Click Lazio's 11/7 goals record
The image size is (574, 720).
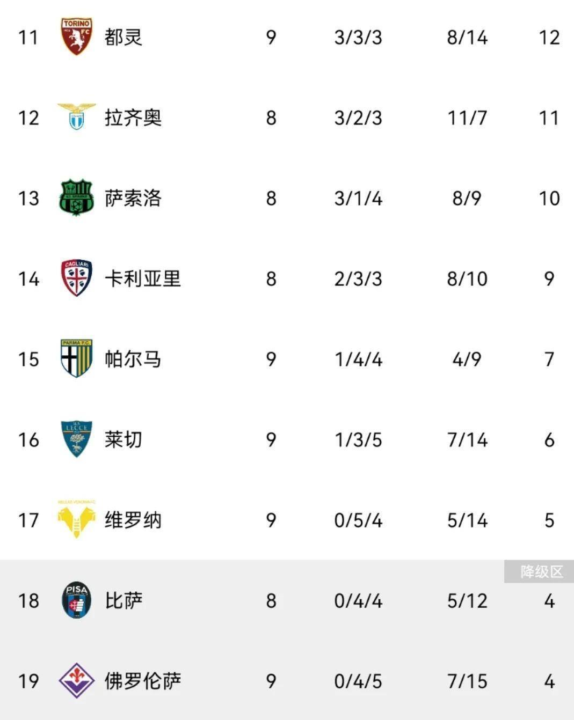(467, 118)
